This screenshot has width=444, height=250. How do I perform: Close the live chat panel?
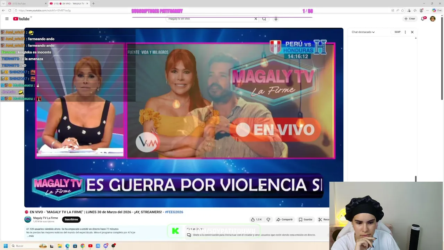tap(412, 32)
